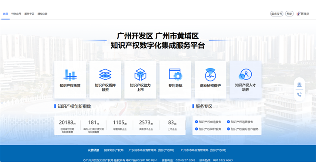Switch to the 特色应用 tab
This screenshot has height=163, width=316.
[16, 14]
